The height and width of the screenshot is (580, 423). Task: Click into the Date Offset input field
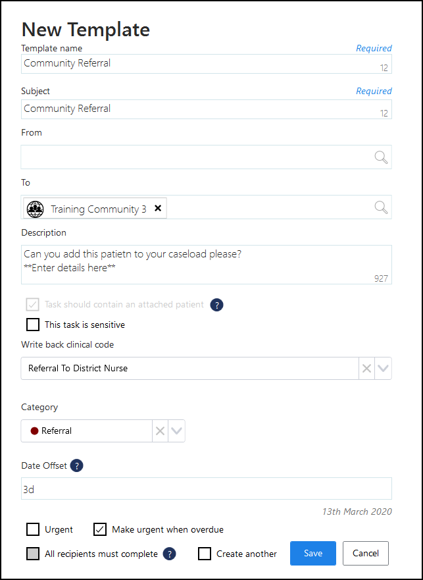tap(206, 489)
